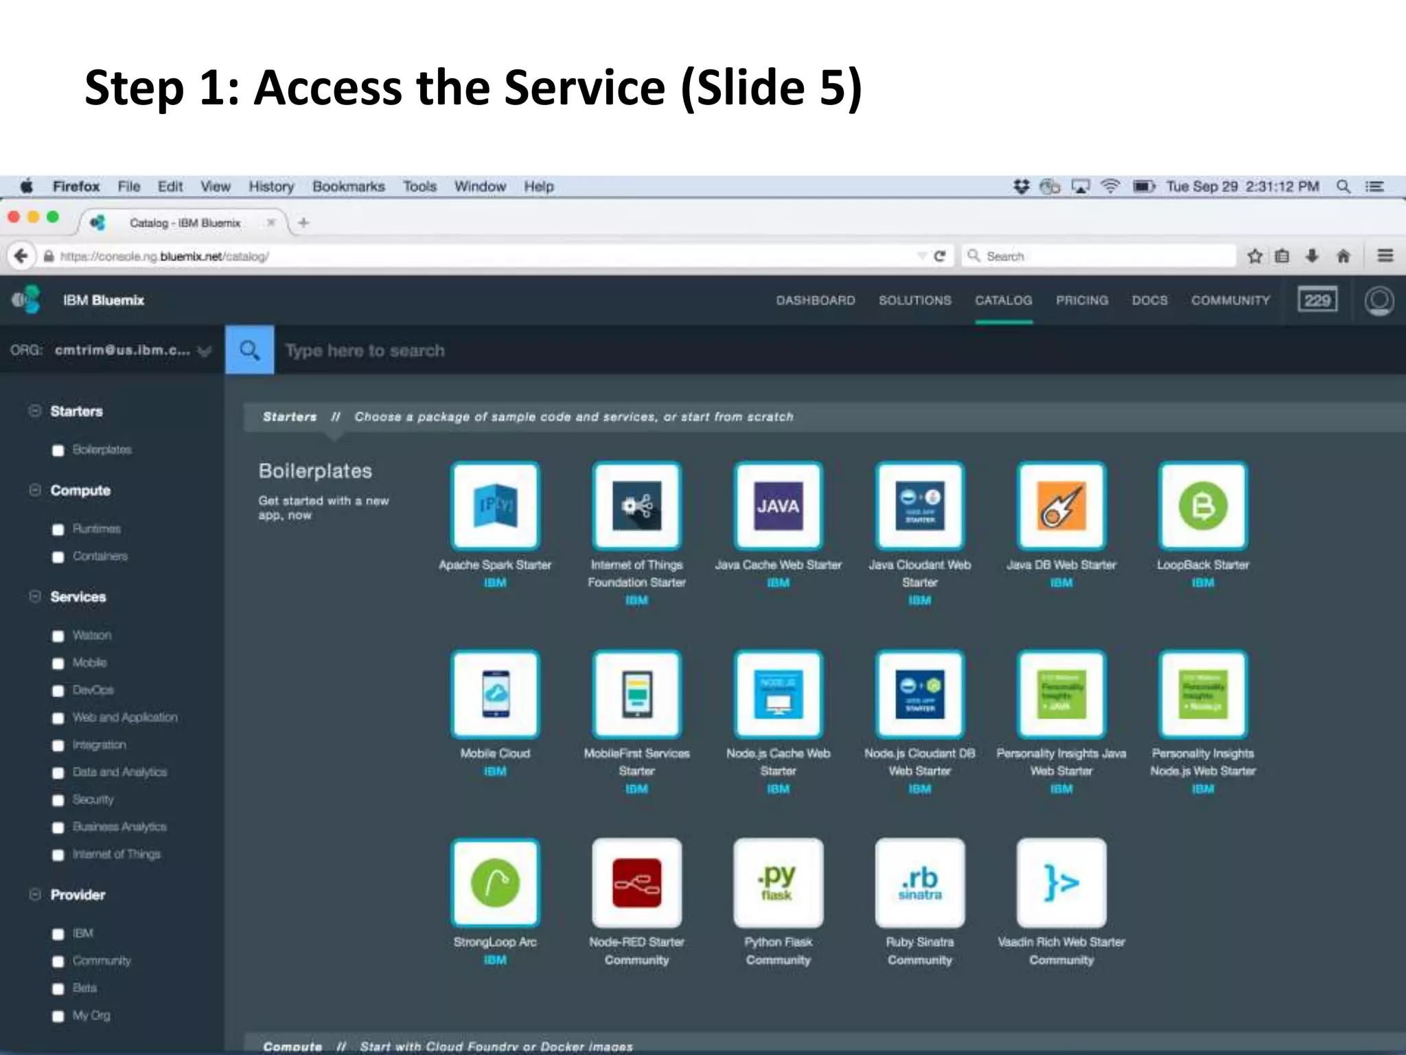Click the 229 trial days counter
Image resolution: width=1406 pixels, height=1055 pixels.
coord(1317,299)
